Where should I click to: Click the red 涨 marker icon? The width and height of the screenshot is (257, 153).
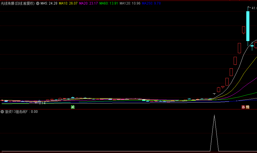(243, 107)
